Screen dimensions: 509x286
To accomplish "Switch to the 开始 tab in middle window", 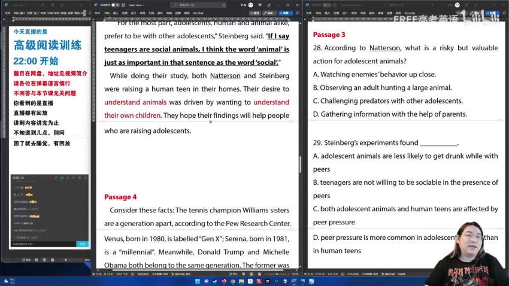I will 107,13.
